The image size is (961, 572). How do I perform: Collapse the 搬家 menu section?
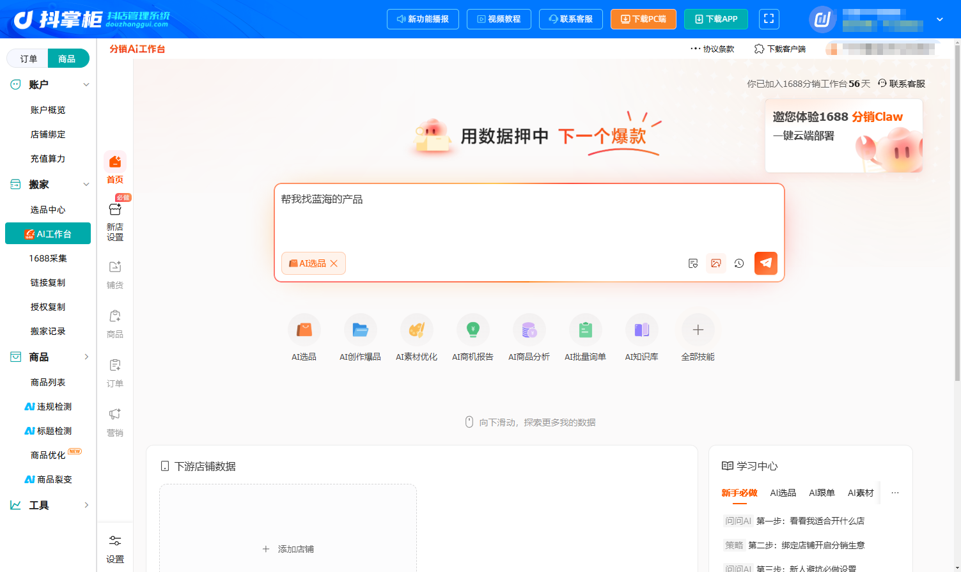(x=86, y=184)
